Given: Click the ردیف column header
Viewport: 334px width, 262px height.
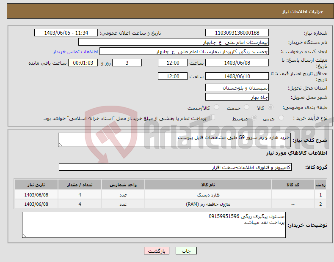Looking at the screenshot, I should coord(320,185).
